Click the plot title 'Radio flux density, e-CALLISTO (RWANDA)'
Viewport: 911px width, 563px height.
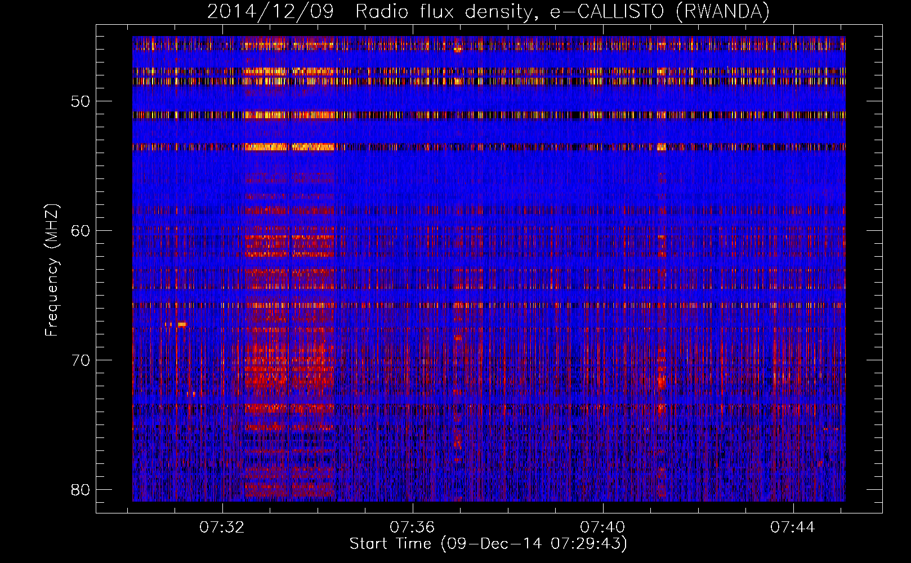click(562, 11)
